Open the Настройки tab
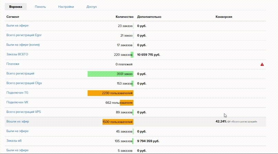Image resolution: width=278 pixels, height=154 pixels. [x=66, y=7]
